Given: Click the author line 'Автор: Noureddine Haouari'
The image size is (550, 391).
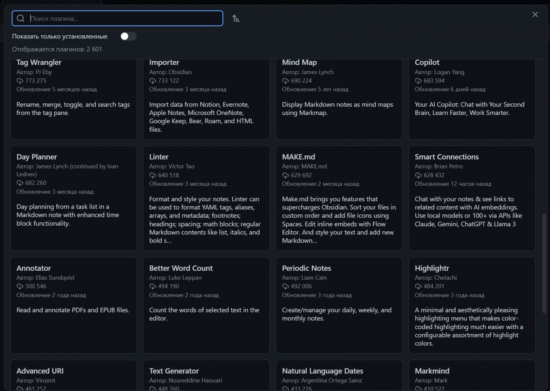Looking at the screenshot, I should pyautogui.click(x=185, y=380).
